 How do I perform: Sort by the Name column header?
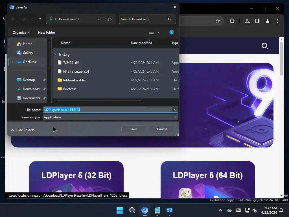coord(65,43)
